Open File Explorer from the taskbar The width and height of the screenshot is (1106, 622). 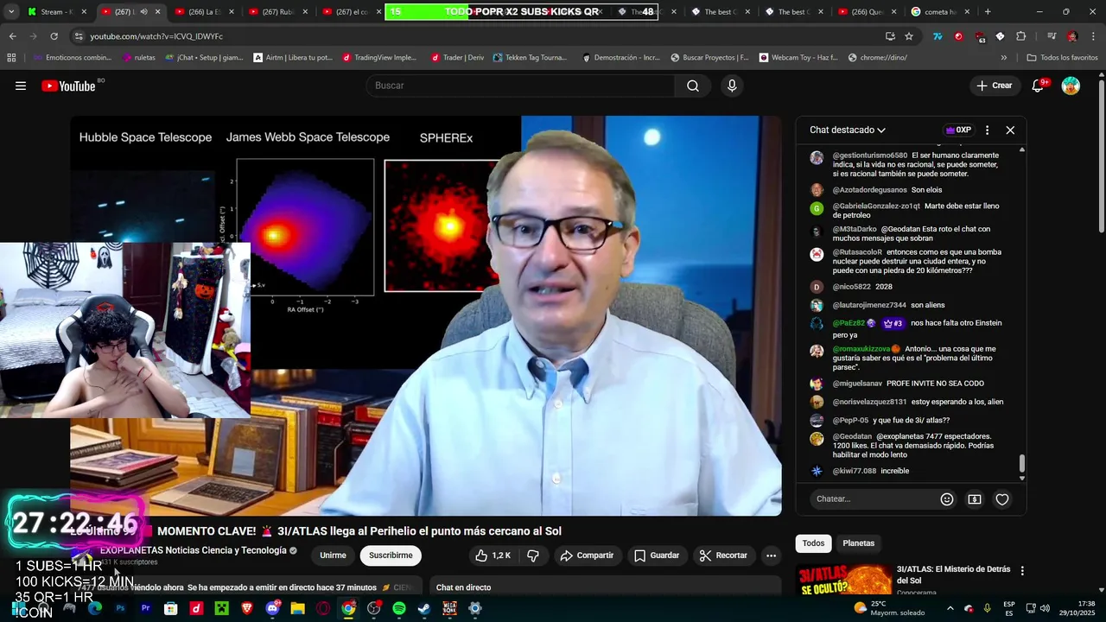[x=297, y=608]
